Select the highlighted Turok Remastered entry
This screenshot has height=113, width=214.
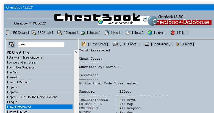40,107
